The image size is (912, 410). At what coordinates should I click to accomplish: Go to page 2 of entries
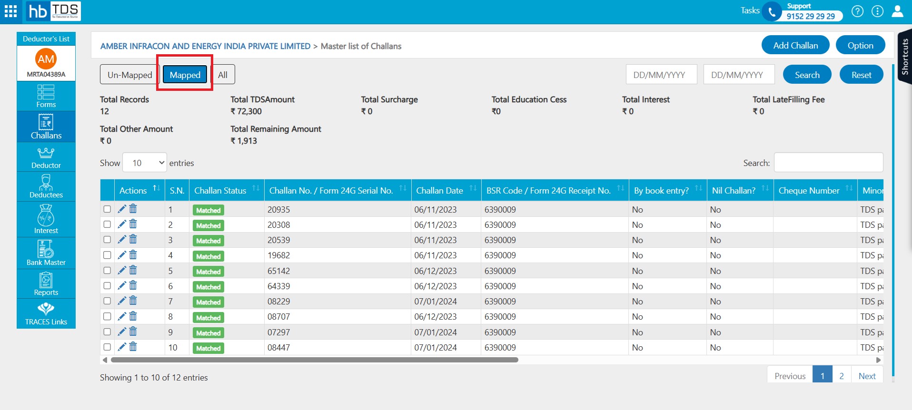click(842, 376)
